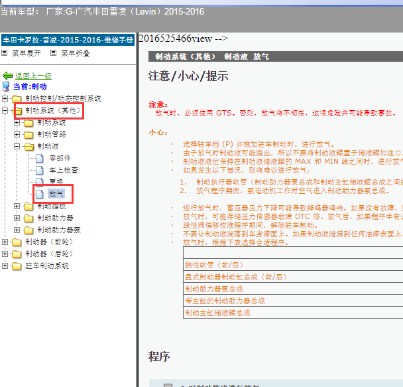The image size is (403, 387).
Task: Collapse the 制动液 node
Action: (x=17, y=147)
